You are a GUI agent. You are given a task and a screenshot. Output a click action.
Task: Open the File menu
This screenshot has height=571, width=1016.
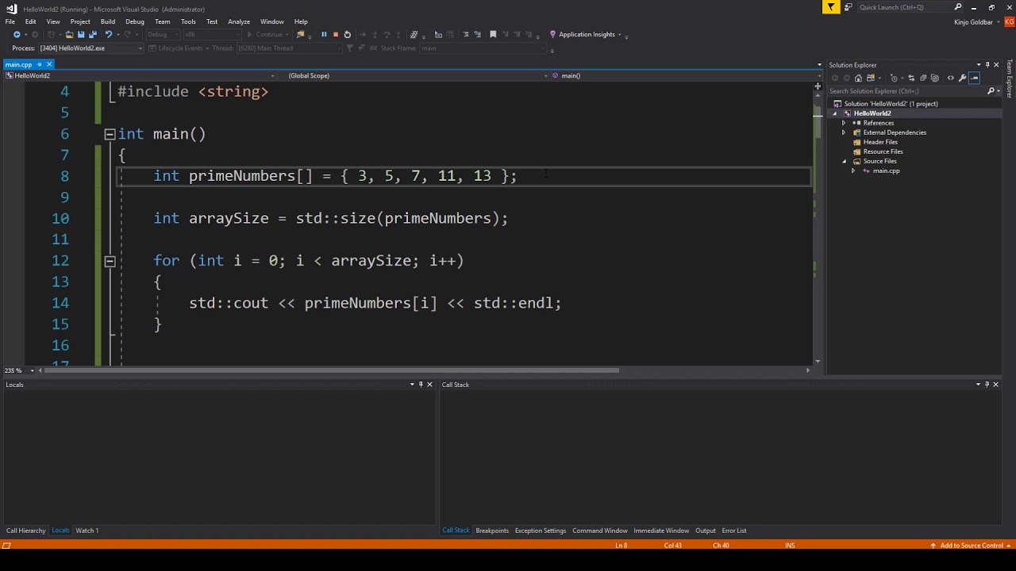click(10, 21)
